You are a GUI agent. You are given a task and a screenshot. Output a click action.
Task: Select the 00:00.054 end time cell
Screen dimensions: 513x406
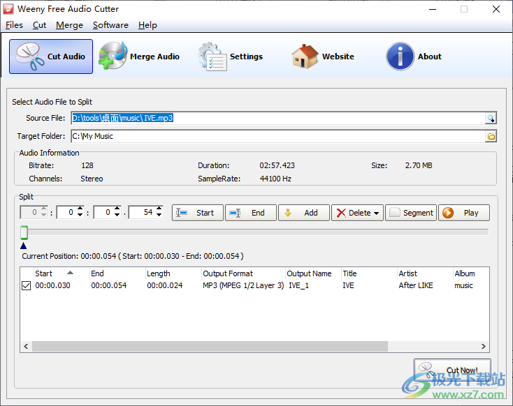point(108,285)
